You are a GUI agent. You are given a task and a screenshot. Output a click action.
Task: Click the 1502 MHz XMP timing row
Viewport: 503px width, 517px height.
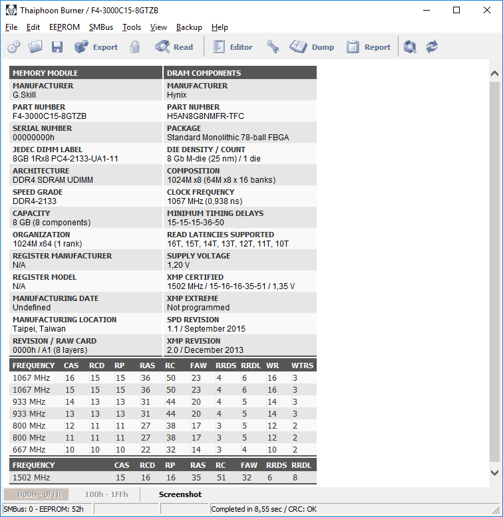[x=163, y=477]
